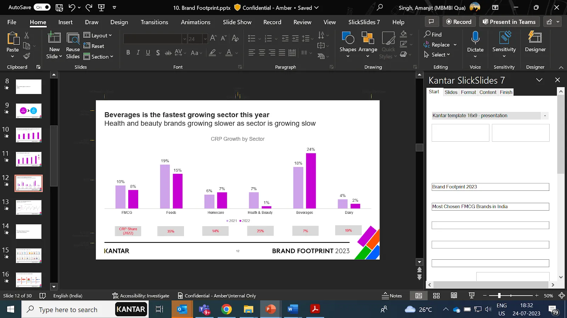This screenshot has width=567, height=318.
Task: Click the Paste clipboard icon
Action: pos(13,38)
